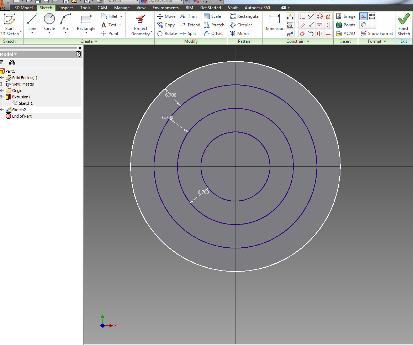Image resolution: width=413 pixels, height=345 pixels.
Task: Choose the Mirror pattern tool
Action: [239, 34]
